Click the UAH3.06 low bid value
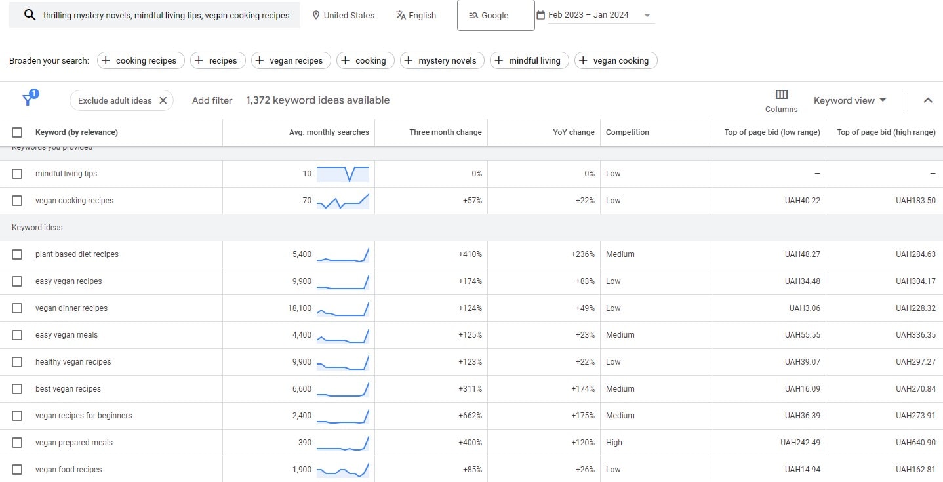Screen dimensions: 943x482 pyautogui.click(x=805, y=308)
